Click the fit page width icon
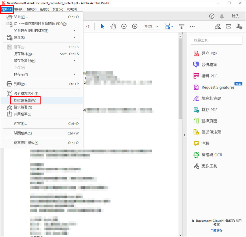This screenshot has height=237, width=246. (167, 26)
